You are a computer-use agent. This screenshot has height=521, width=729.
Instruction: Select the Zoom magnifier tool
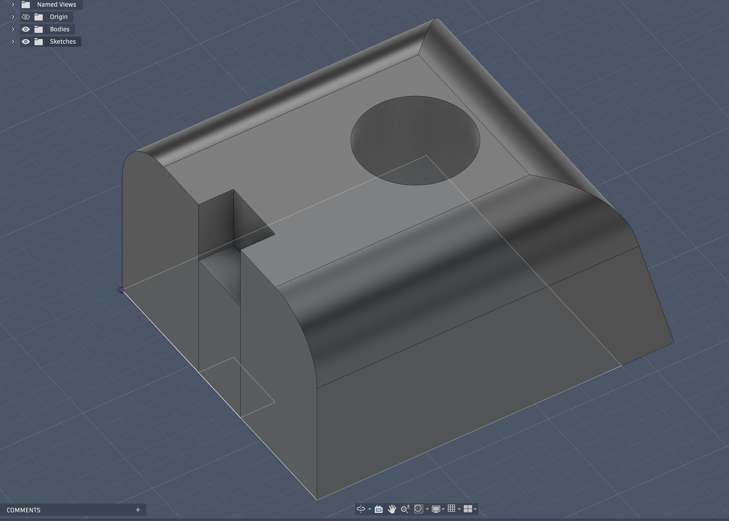pyautogui.click(x=405, y=509)
